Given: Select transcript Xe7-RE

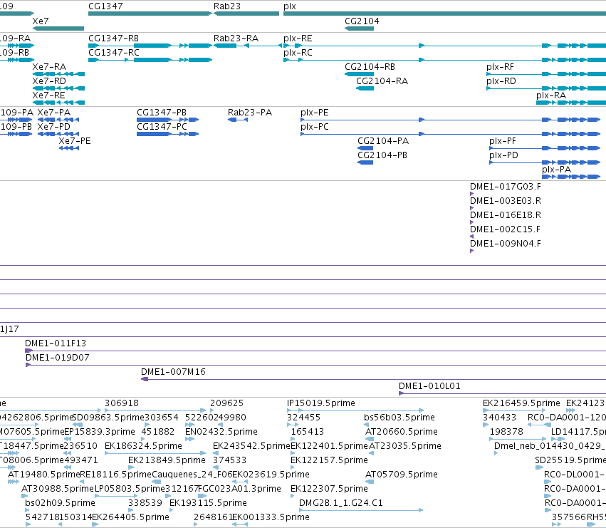Looking at the screenshot, I should click(58, 103).
